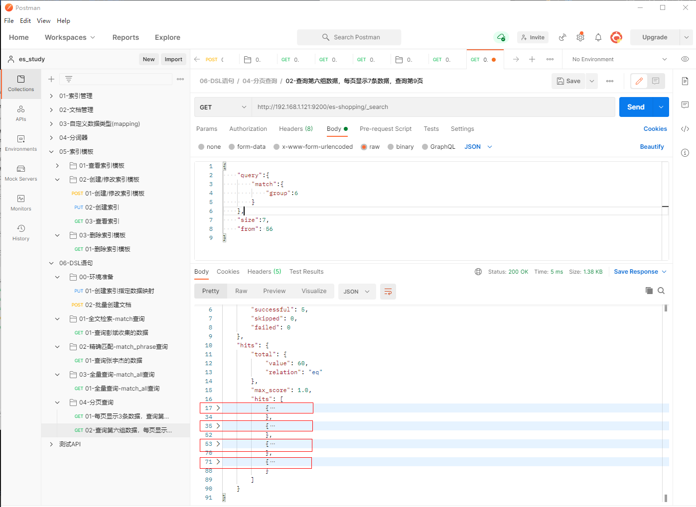Click the search icon in response panel

(x=661, y=291)
